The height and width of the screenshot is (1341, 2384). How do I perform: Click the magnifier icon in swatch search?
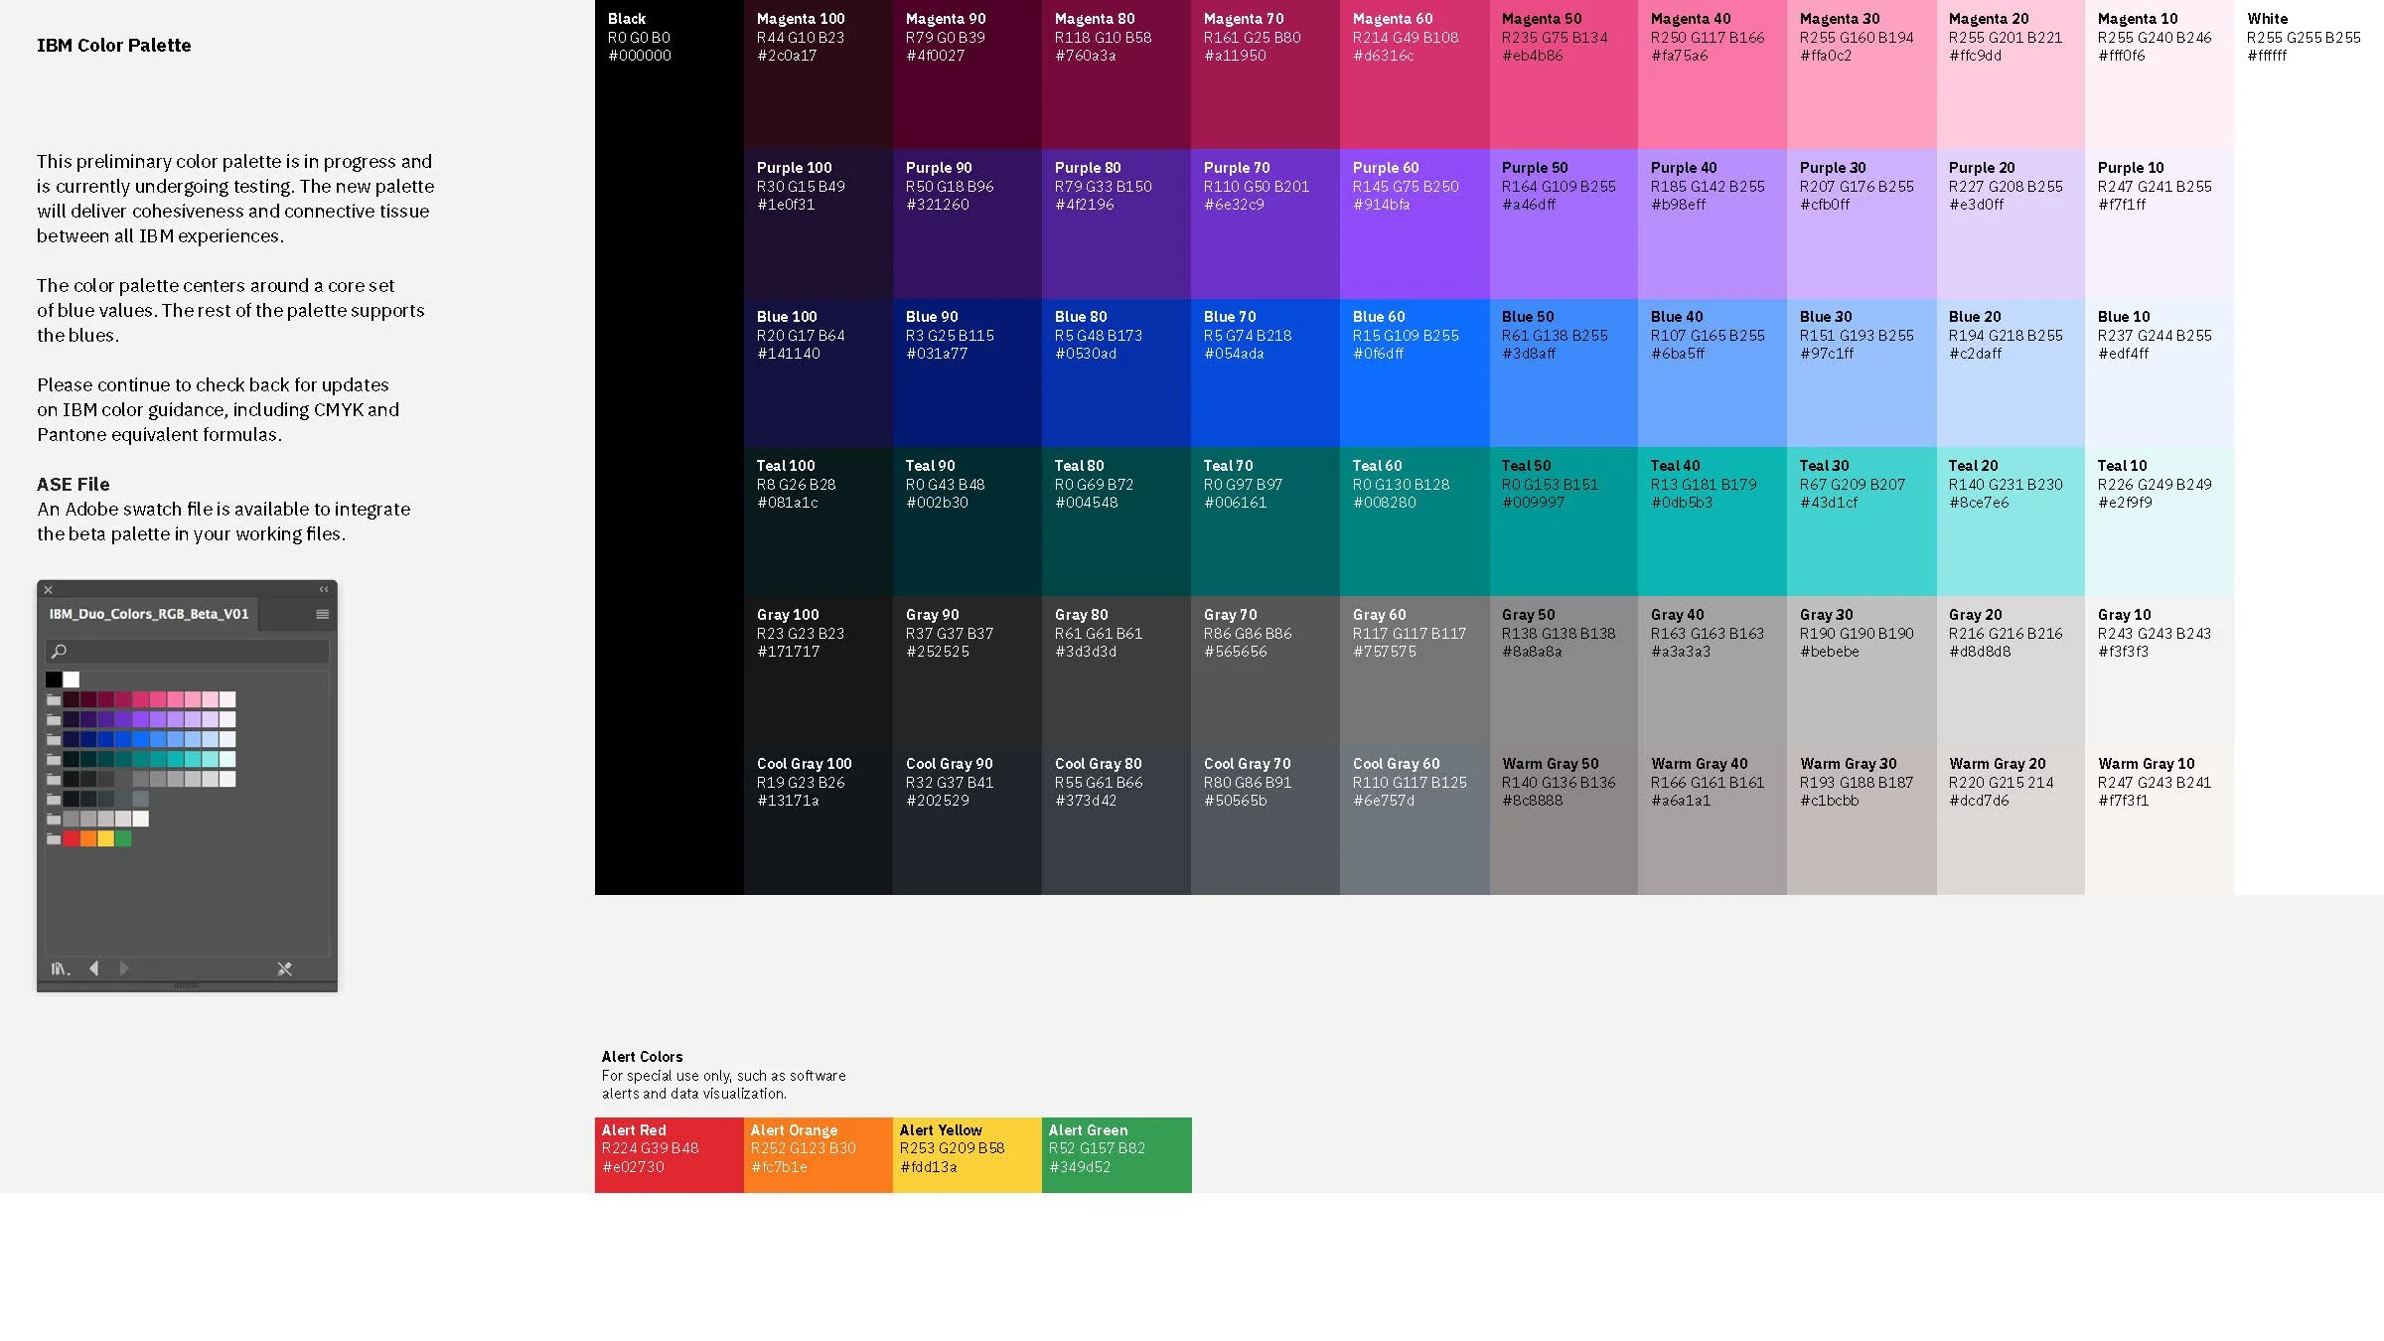click(59, 652)
